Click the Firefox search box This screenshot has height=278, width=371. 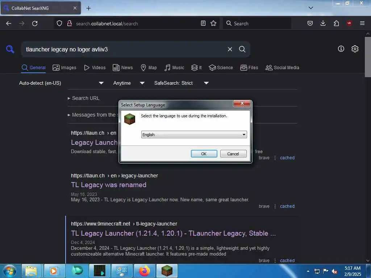point(257,24)
